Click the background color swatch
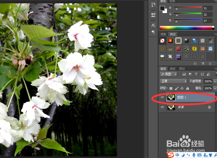 pos(166,12)
